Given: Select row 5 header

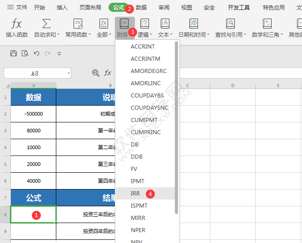Looking at the screenshot, I should pos(5,165).
